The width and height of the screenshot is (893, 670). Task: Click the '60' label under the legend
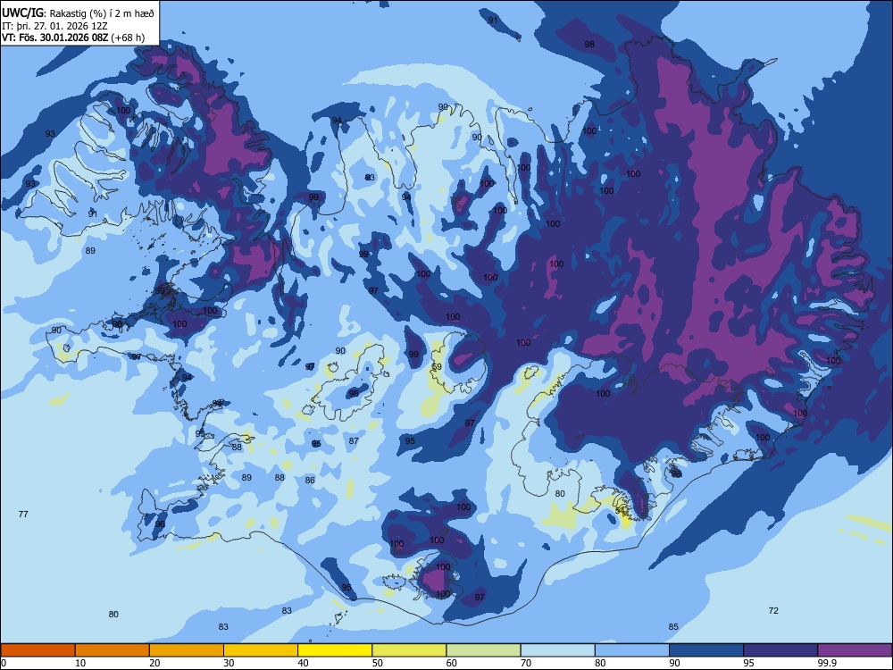(x=452, y=663)
